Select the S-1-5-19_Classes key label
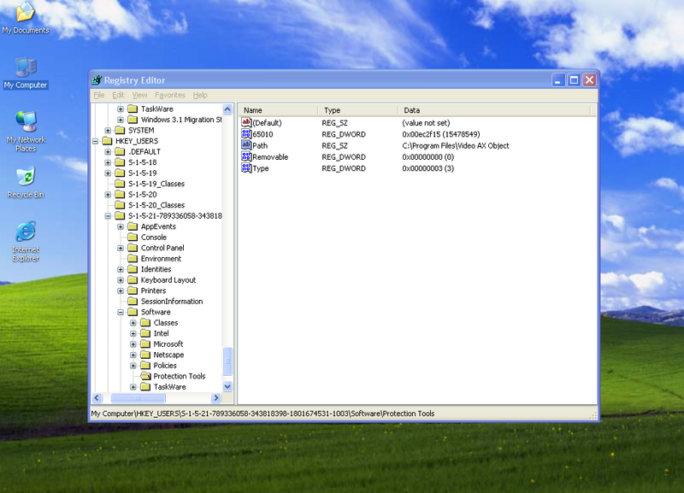Image resolution: width=684 pixels, height=493 pixels. point(156,184)
